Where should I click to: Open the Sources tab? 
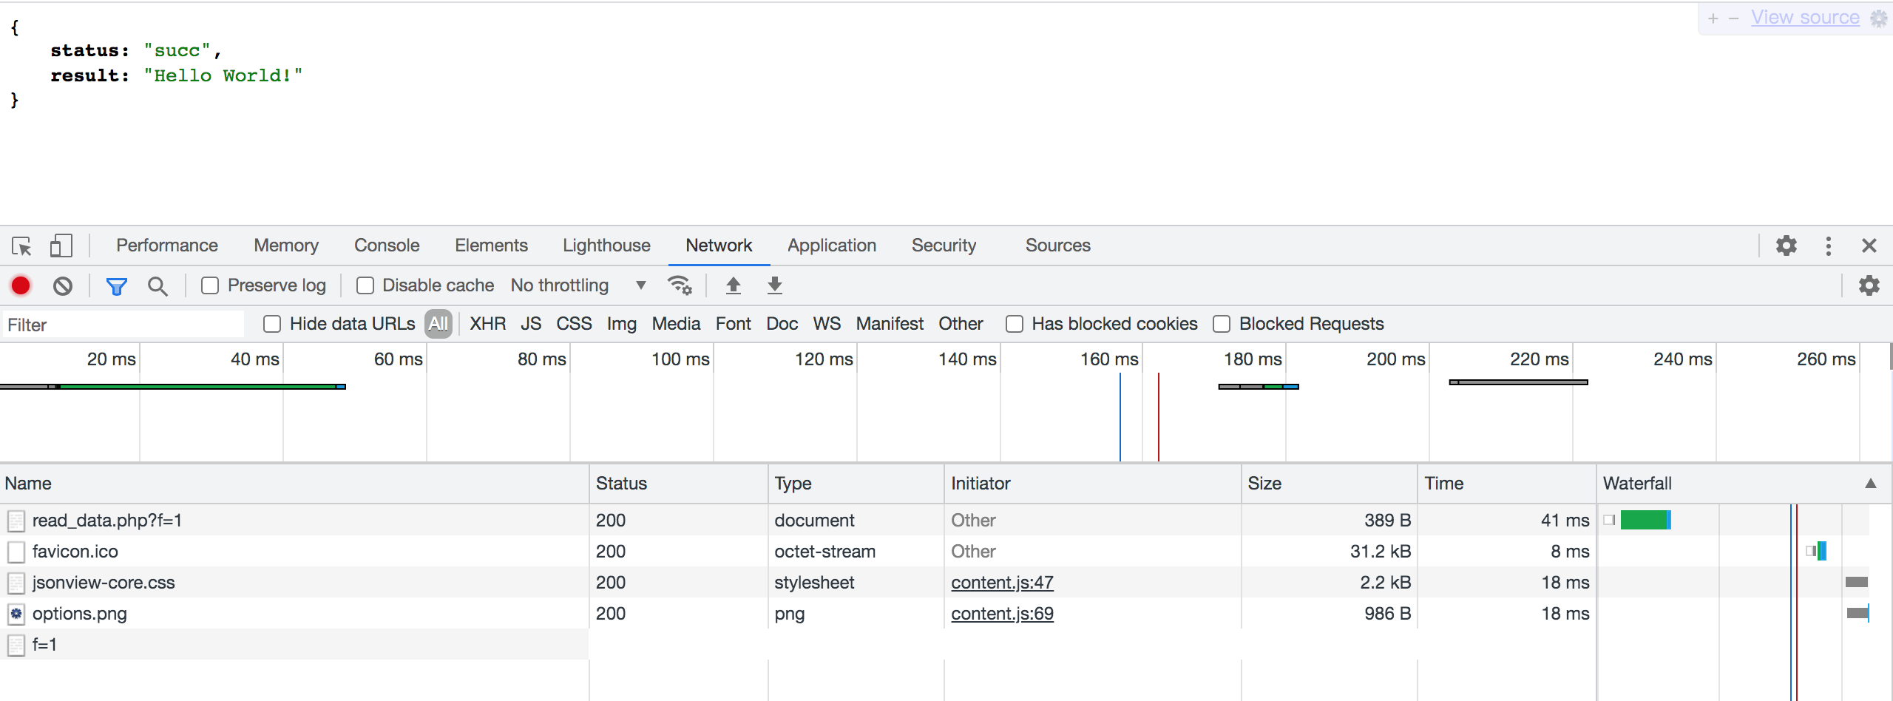coord(1057,245)
